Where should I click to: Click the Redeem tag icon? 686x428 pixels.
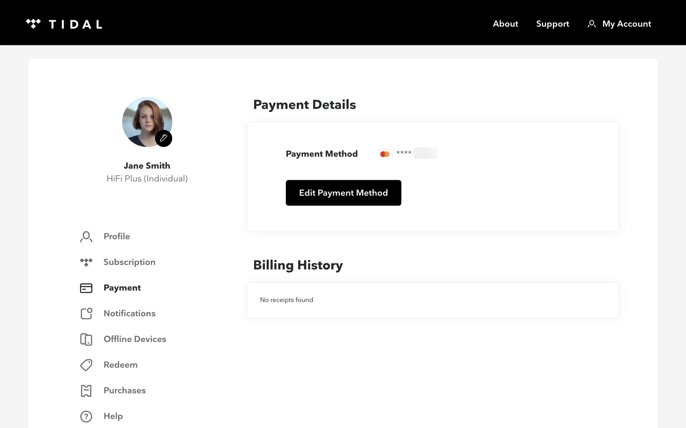coord(86,365)
